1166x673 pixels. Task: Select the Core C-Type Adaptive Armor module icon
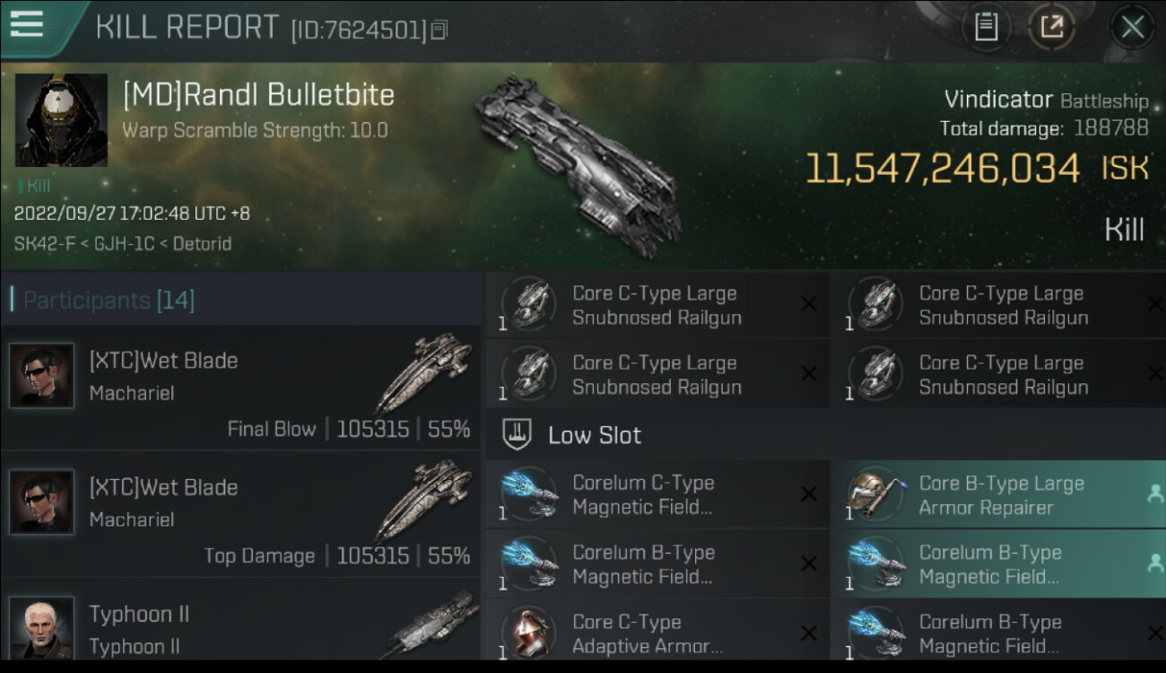point(528,634)
